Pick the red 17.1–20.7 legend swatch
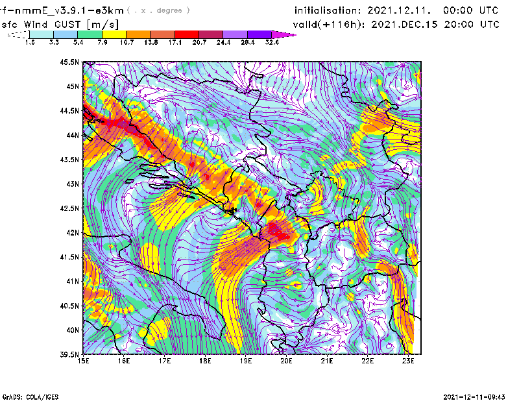The height and width of the screenshot is (401, 519). point(187,34)
